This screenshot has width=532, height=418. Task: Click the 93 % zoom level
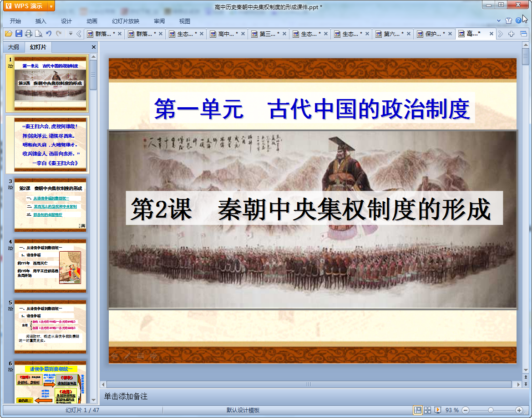coord(451,410)
